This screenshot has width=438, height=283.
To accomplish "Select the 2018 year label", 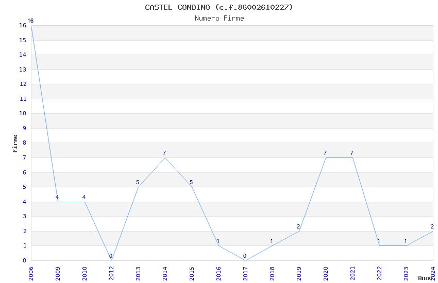I will click(x=273, y=274).
